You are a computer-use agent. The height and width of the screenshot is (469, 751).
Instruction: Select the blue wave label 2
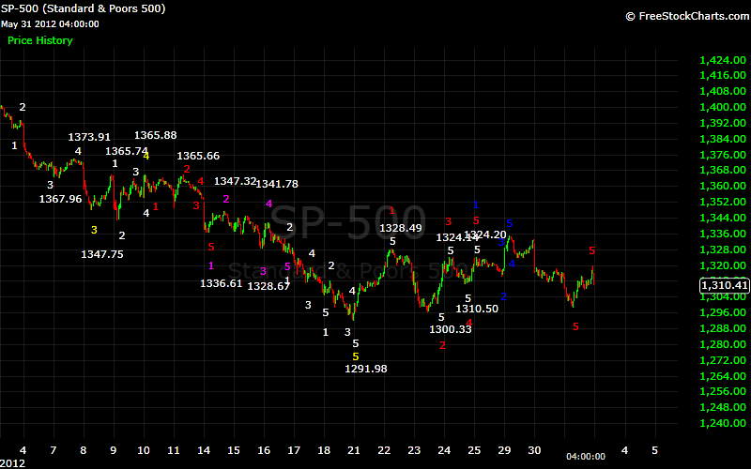[x=503, y=296]
